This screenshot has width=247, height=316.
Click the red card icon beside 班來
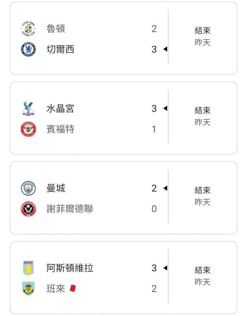(x=73, y=288)
